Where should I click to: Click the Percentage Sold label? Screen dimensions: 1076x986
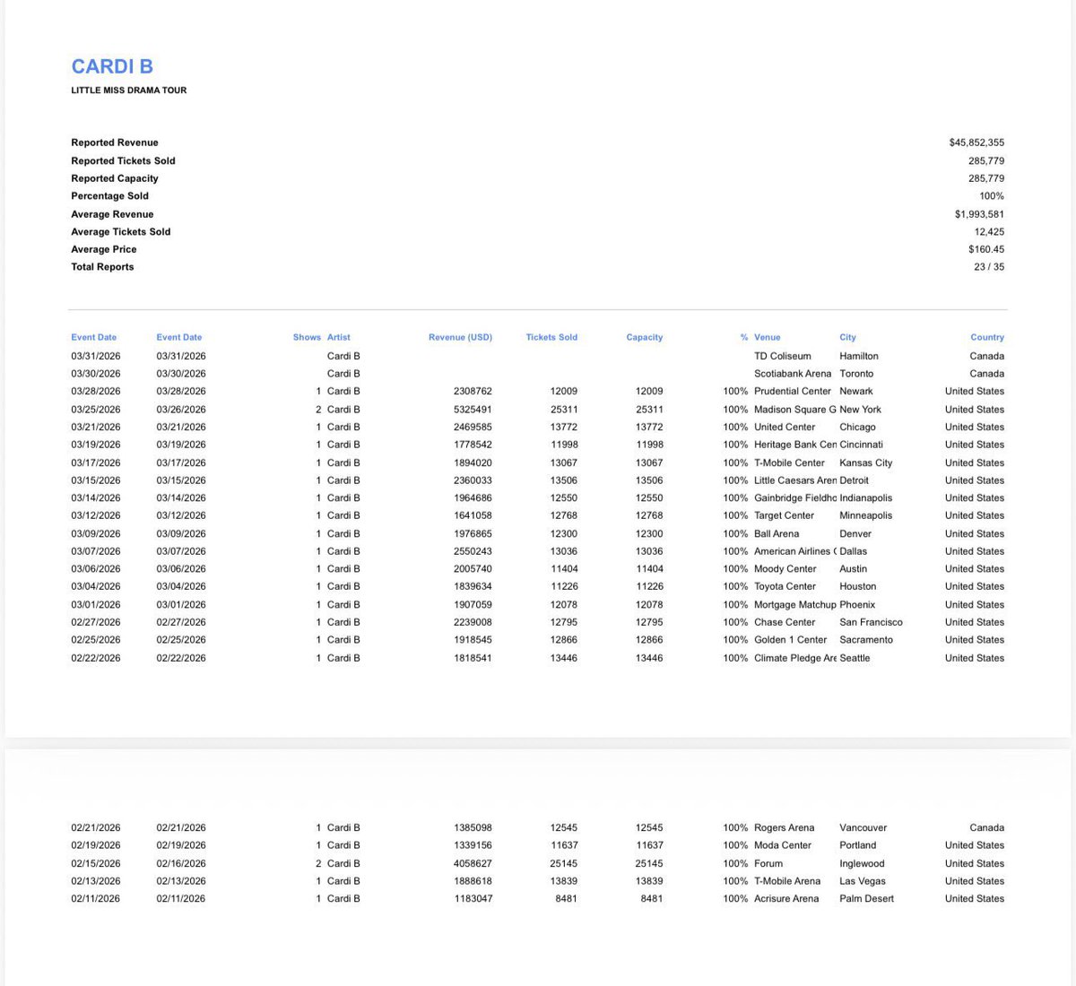click(x=109, y=195)
